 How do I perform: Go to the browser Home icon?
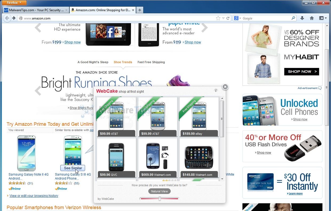312,18
